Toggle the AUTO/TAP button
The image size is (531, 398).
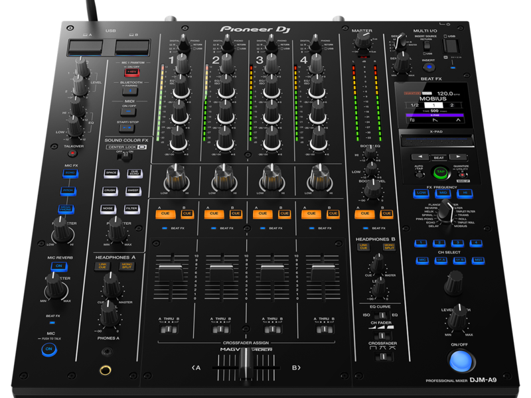coord(419,174)
